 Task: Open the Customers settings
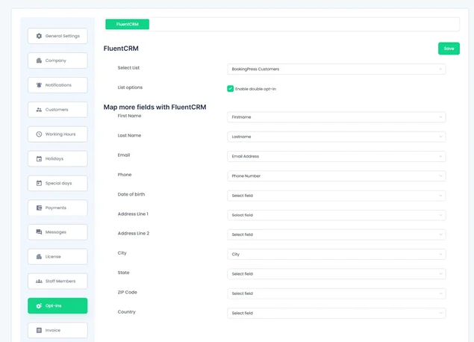point(57,110)
